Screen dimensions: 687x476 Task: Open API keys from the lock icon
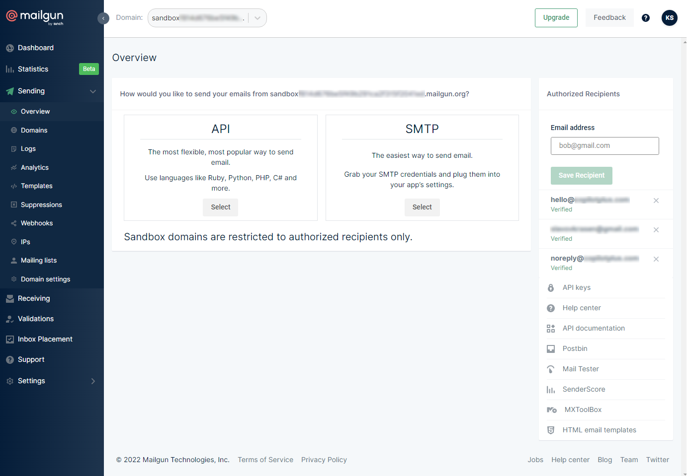click(x=551, y=288)
